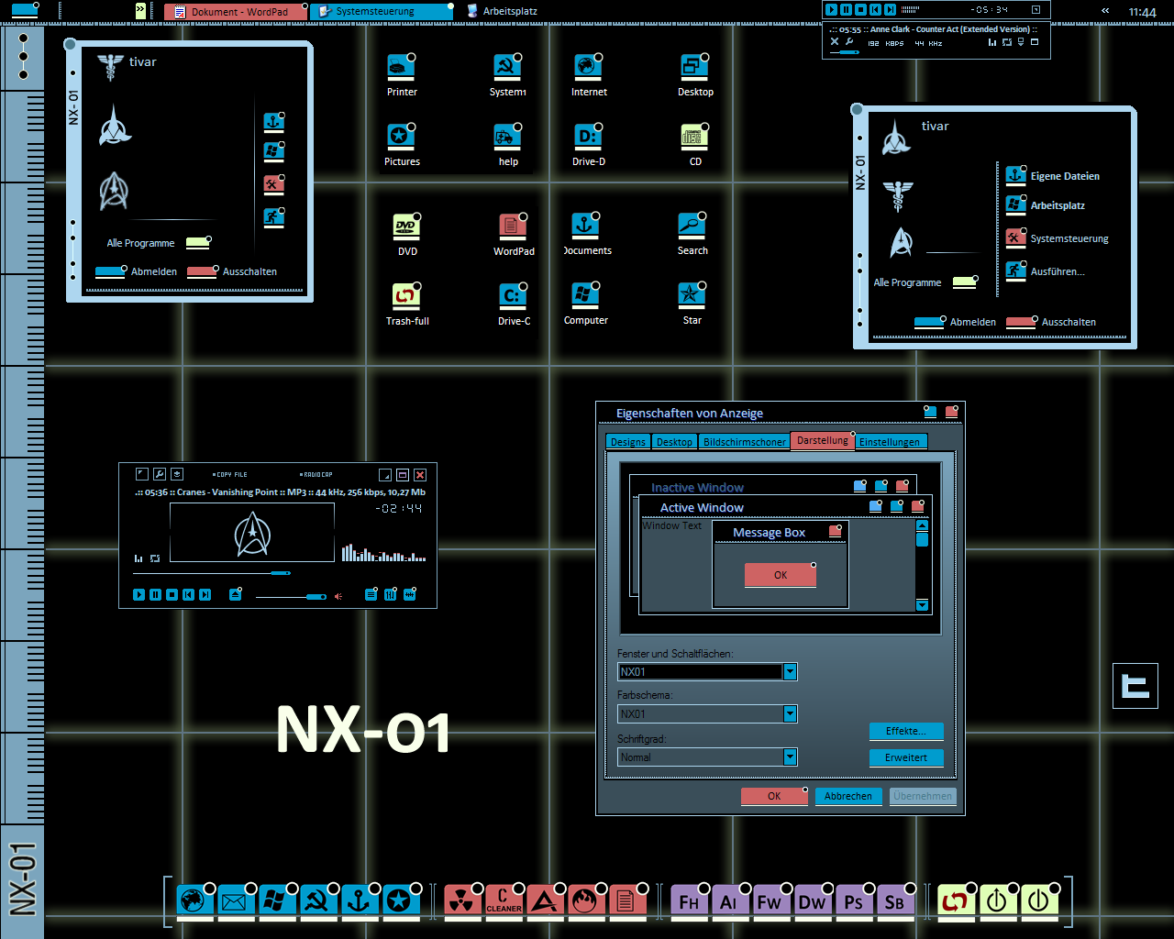Launch AI (Illustrator) from the dock
Image resolution: width=1174 pixels, height=939 pixels.
pos(729,902)
